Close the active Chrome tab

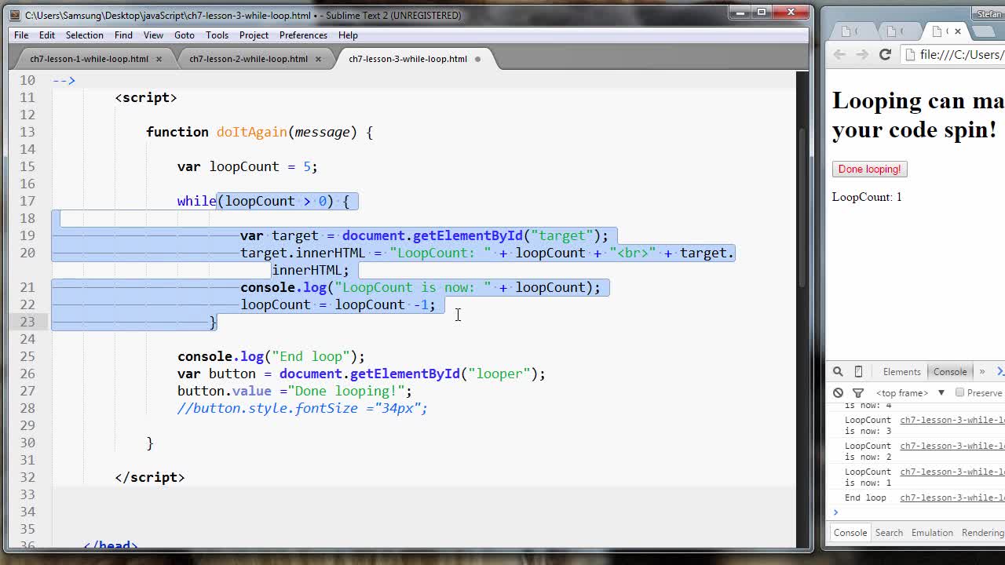[x=958, y=31]
